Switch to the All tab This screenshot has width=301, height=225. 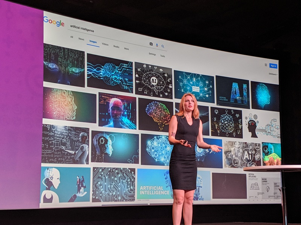coord(71,37)
